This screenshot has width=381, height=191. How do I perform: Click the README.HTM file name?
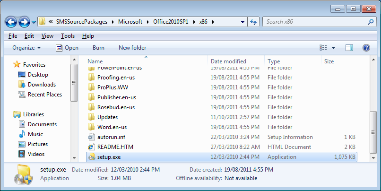115,147
